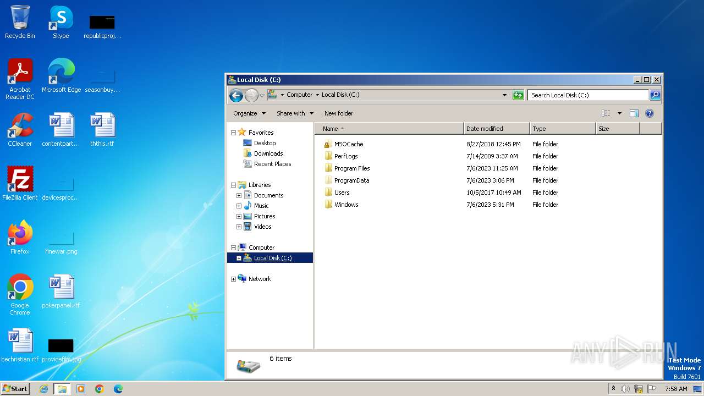Click the Explorer Forward button
Screen dimensions: 704x396
(251, 95)
